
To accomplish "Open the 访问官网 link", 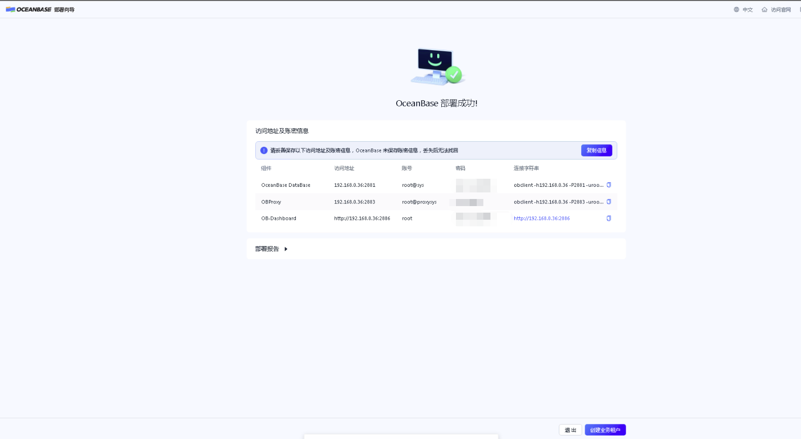I will pos(781,10).
